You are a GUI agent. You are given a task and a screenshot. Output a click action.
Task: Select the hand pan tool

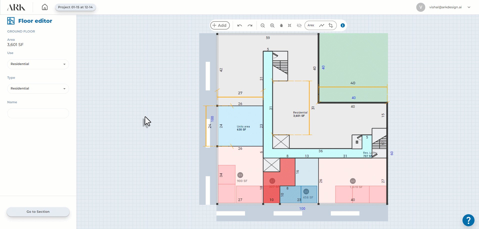281,25
